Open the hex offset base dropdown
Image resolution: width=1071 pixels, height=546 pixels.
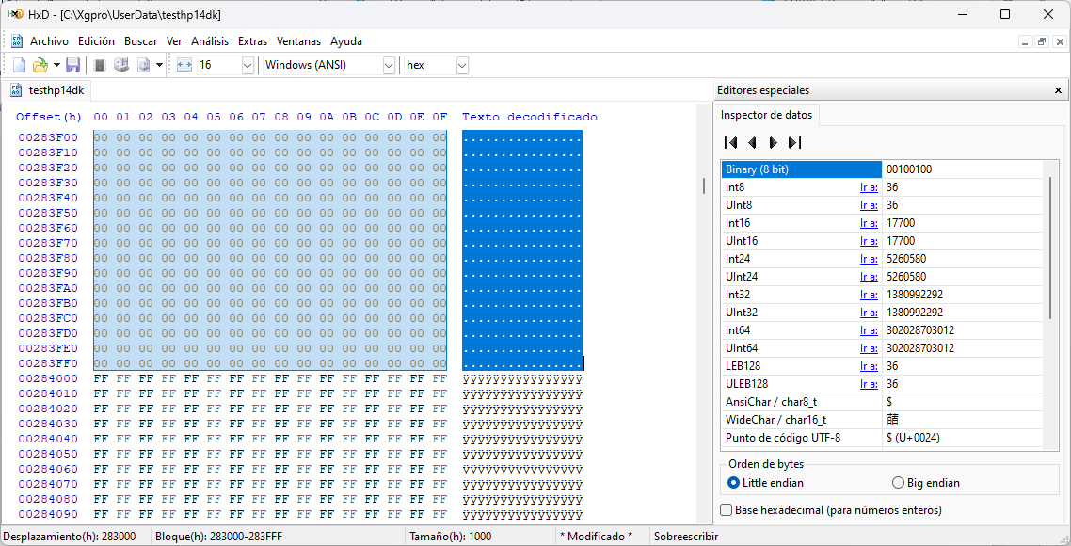pos(461,65)
